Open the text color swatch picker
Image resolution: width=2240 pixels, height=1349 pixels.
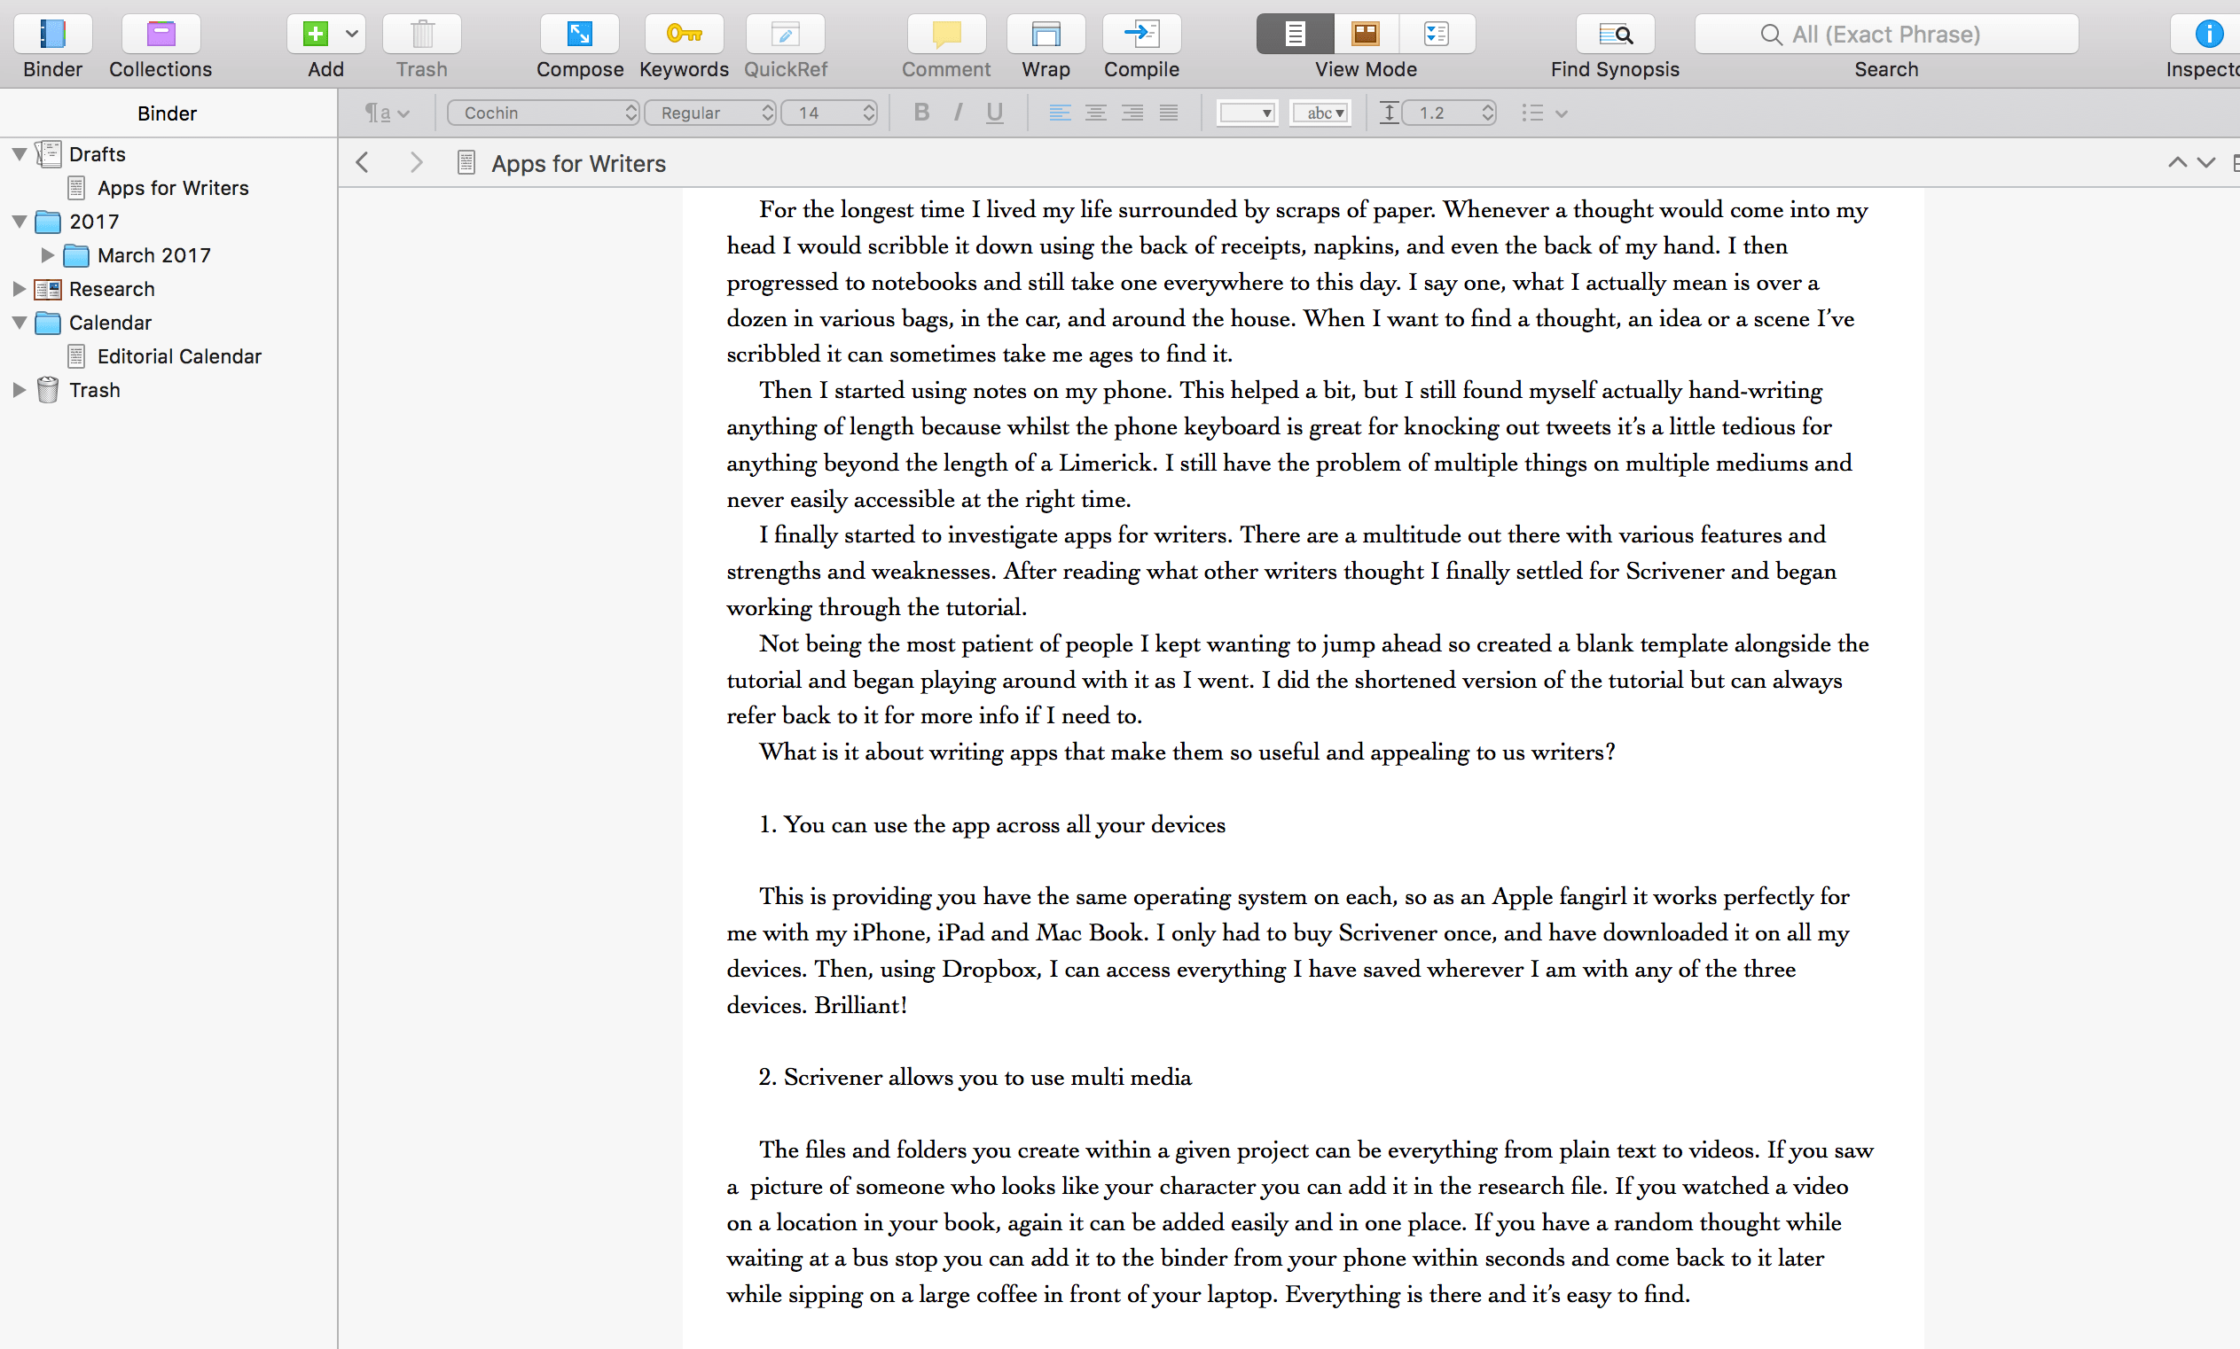1246,113
